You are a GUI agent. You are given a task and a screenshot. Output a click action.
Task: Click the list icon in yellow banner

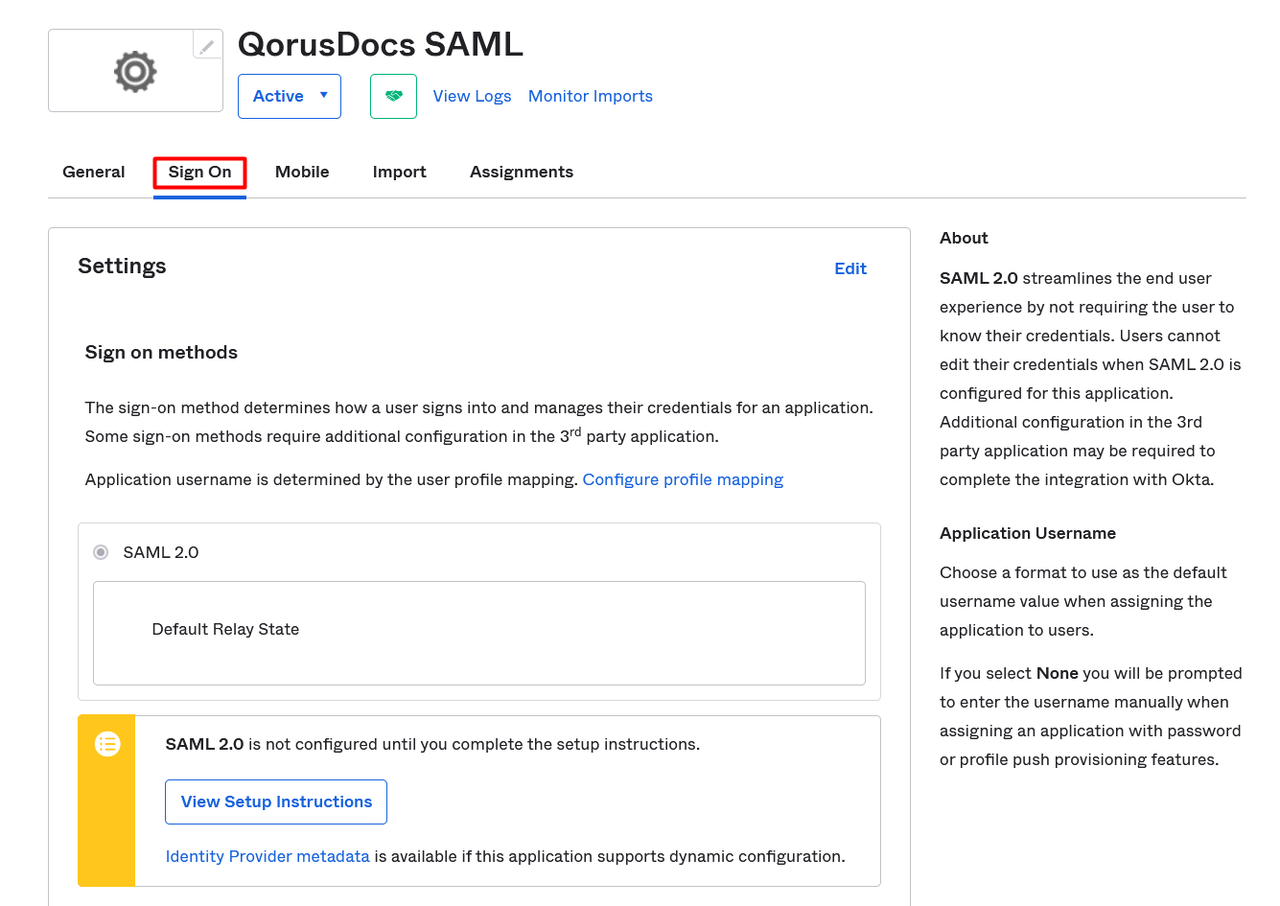click(107, 744)
